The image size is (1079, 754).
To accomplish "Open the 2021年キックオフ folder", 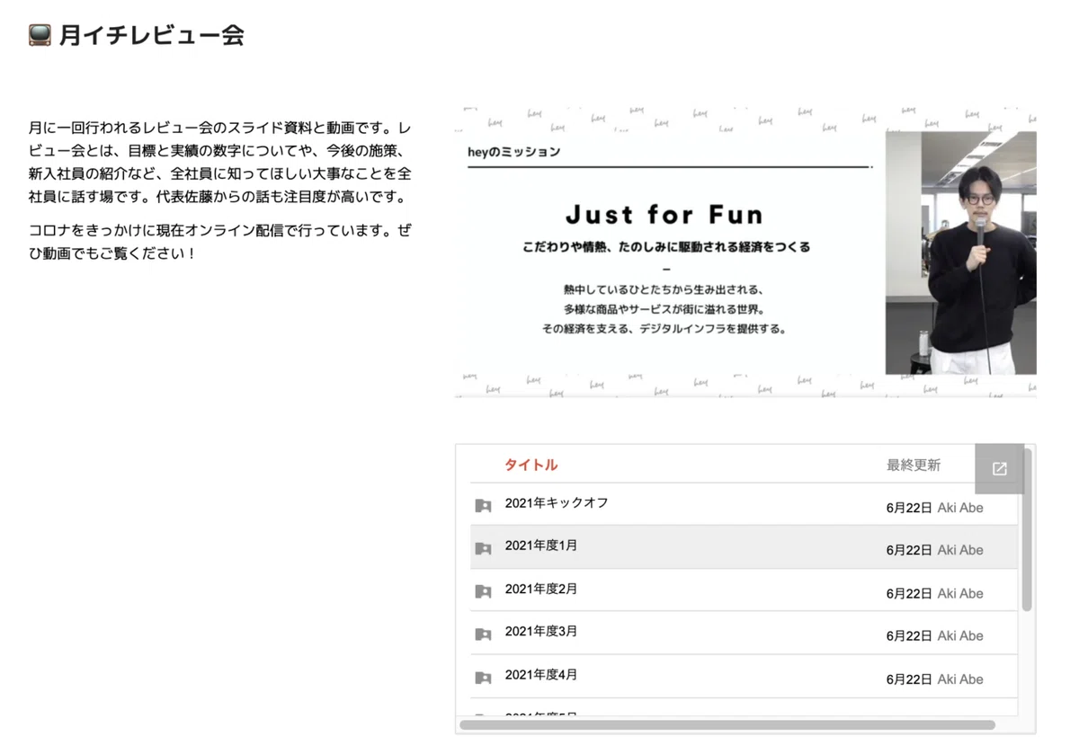I will (557, 503).
